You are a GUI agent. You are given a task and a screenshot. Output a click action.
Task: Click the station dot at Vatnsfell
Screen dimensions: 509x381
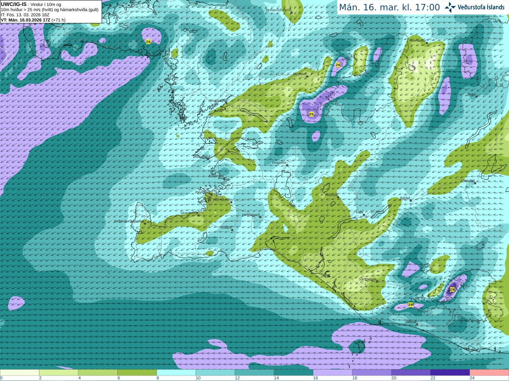tap(475, 183)
